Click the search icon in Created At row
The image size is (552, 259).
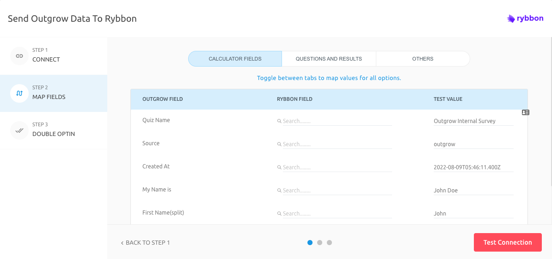coord(279,167)
